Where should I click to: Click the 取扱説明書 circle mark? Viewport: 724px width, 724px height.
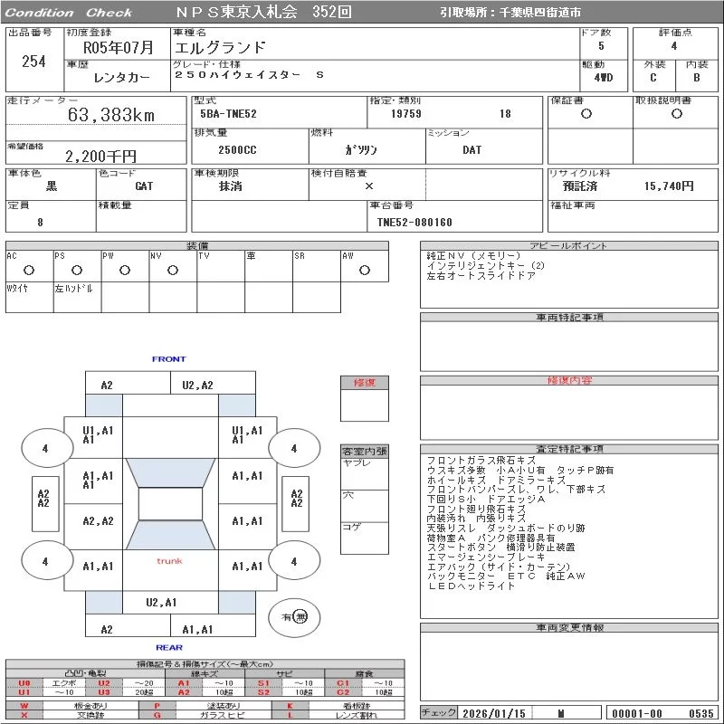675,114
